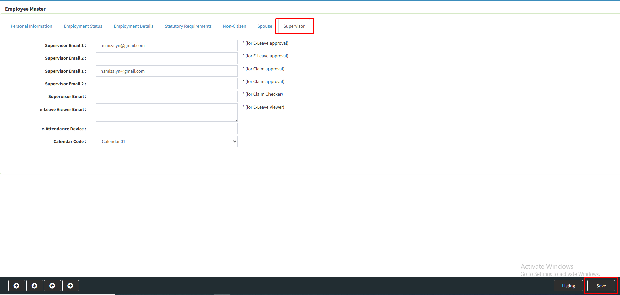Click the e-Attendance Device input field
The width and height of the screenshot is (620, 295).
167,129
